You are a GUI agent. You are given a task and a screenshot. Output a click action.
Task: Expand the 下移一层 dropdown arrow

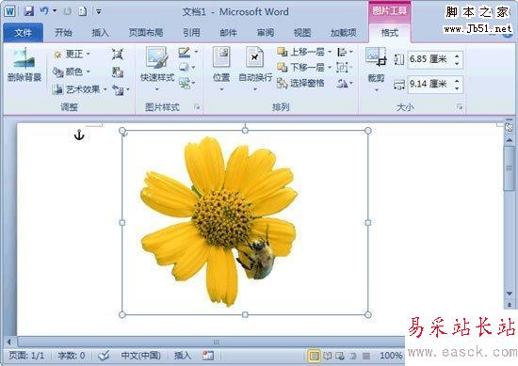click(x=330, y=68)
